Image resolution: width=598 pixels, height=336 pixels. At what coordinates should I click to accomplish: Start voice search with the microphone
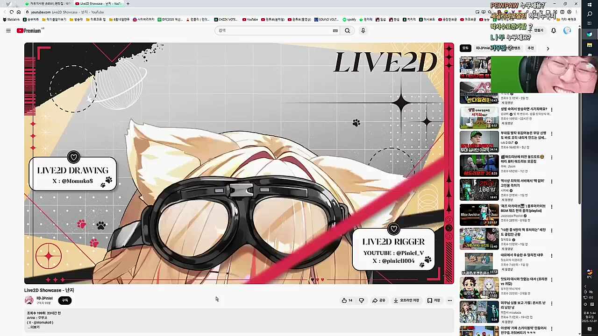coord(363,31)
